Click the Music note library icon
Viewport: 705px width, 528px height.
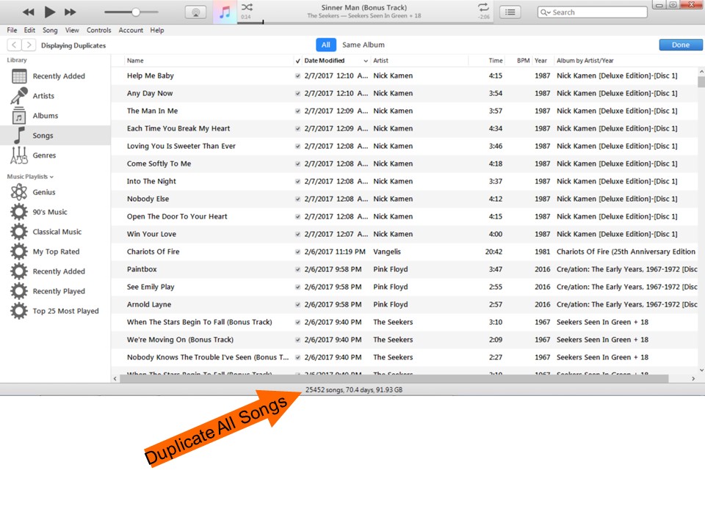(225, 12)
